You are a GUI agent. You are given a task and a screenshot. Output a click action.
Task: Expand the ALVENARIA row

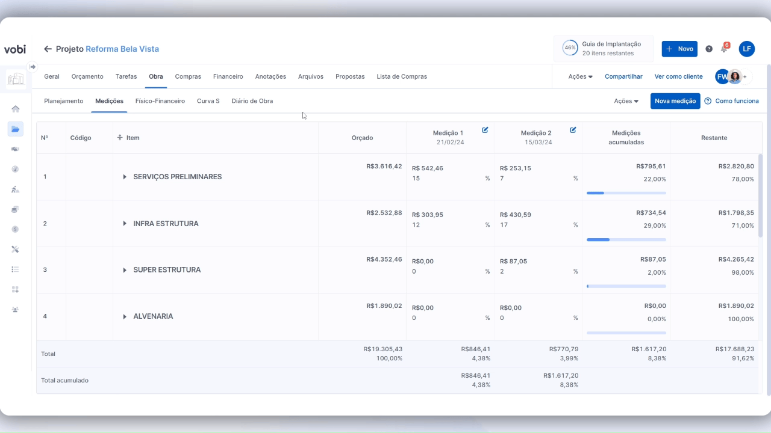(125, 316)
